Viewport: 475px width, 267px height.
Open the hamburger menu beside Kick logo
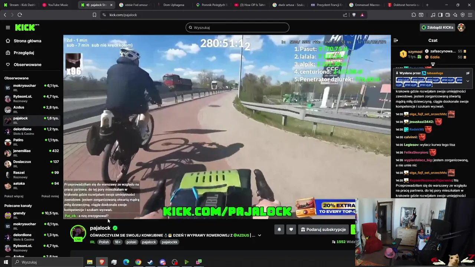pyautogui.click(x=8, y=27)
